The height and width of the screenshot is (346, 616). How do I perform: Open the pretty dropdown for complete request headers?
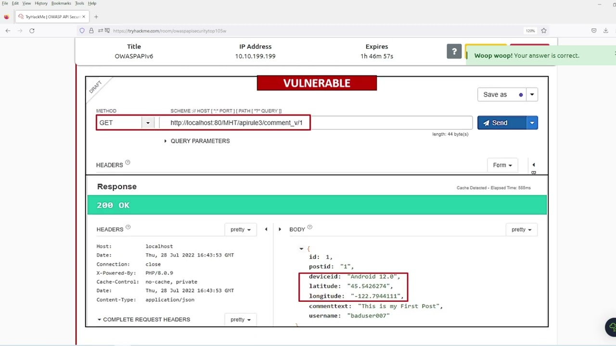click(x=240, y=319)
